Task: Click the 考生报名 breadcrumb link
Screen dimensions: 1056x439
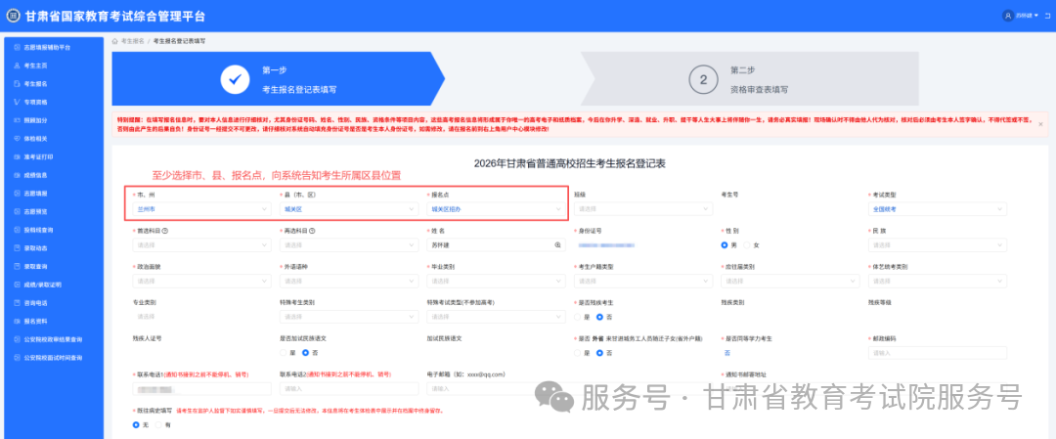Action: pos(133,42)
